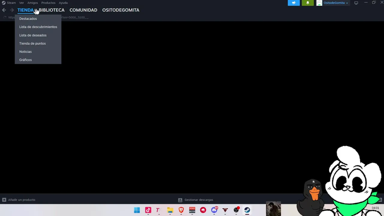Open the red circular app in the taskbar
The height and width of the screenshot is (216, 384).
(x=203, y=210)
